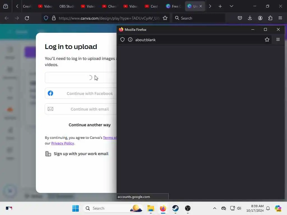
Task: Click the main window Search box
Action: pos(199,18)
